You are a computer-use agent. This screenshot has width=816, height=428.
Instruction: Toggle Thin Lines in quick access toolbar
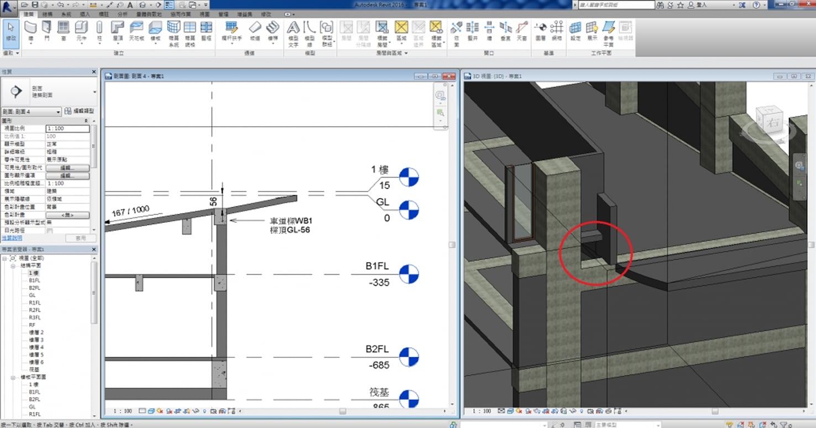pos(169,5)
